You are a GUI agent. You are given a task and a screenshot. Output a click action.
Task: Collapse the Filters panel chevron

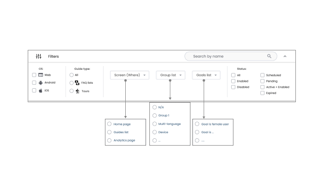point(285,56)
